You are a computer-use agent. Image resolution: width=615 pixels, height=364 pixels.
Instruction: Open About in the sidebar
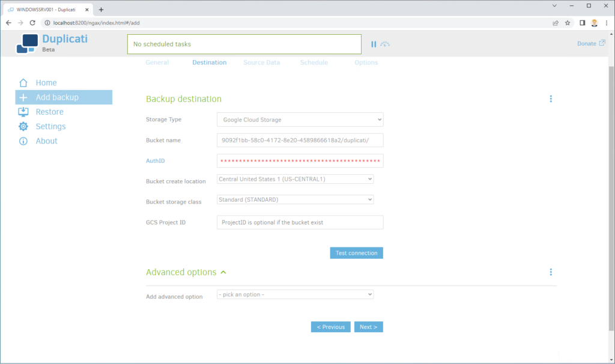[47, 141]
